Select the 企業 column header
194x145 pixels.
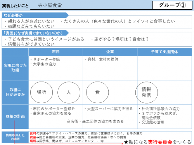(110, 52)
